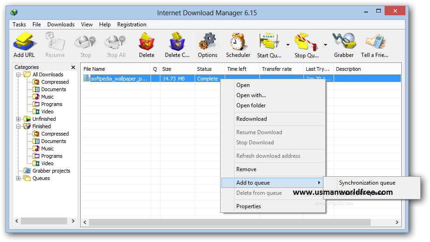
Task: Select Music under Finished
Action: (47, 149)
